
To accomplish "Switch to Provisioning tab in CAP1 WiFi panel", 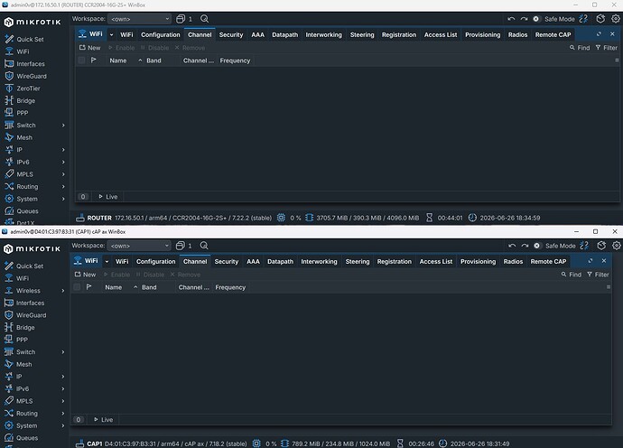I will coord(478,262).
